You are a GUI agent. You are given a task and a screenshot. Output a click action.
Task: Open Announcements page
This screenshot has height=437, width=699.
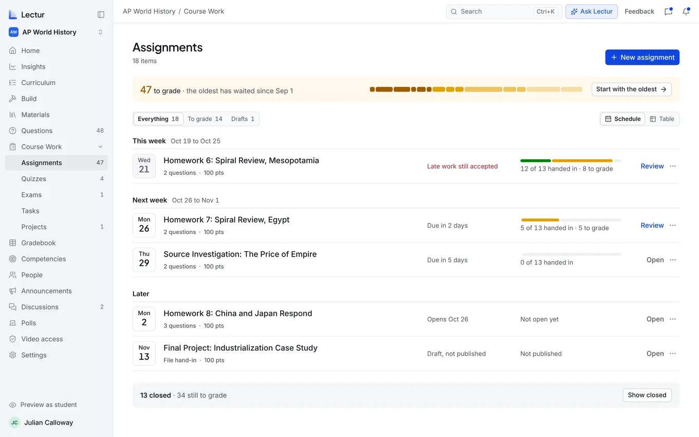[57, 290]
